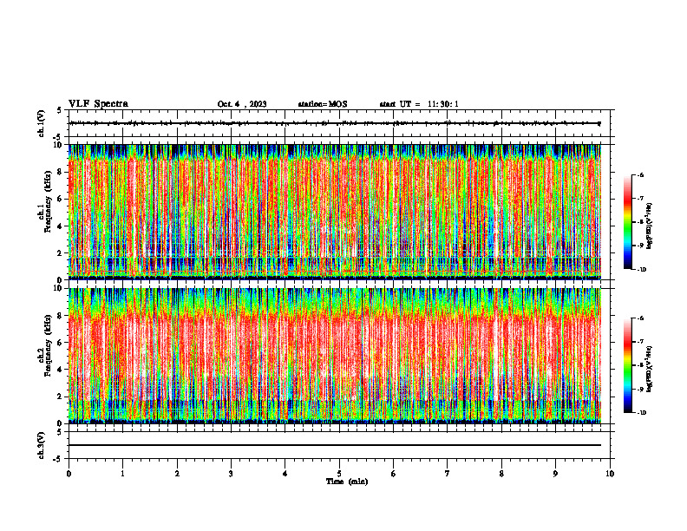Click time axis tick label "2"
This screenshot has height=531, width=687.
point(177,474)
